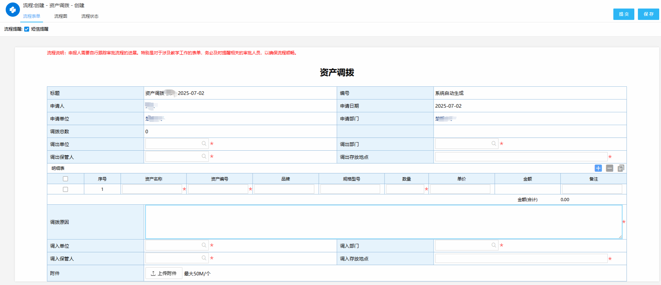Select the checkbox for row 1
This screenshot has width=661, height=285.
click(65, 189)
